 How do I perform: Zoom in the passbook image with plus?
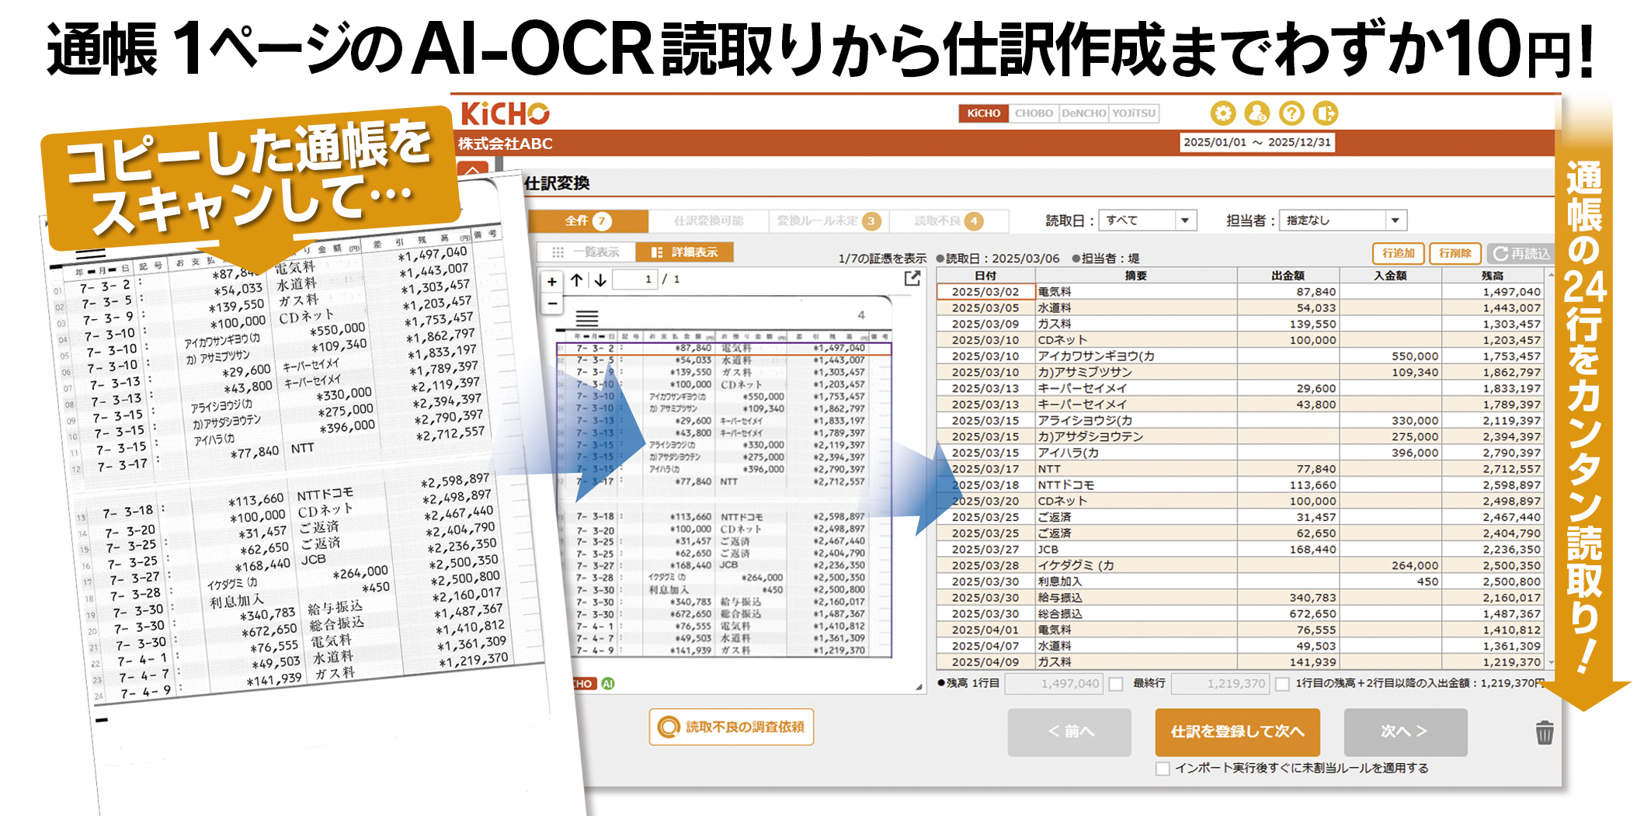[x=551, y=281]
